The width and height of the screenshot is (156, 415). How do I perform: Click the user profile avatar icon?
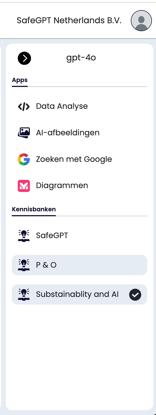click(x=141, y=21)
